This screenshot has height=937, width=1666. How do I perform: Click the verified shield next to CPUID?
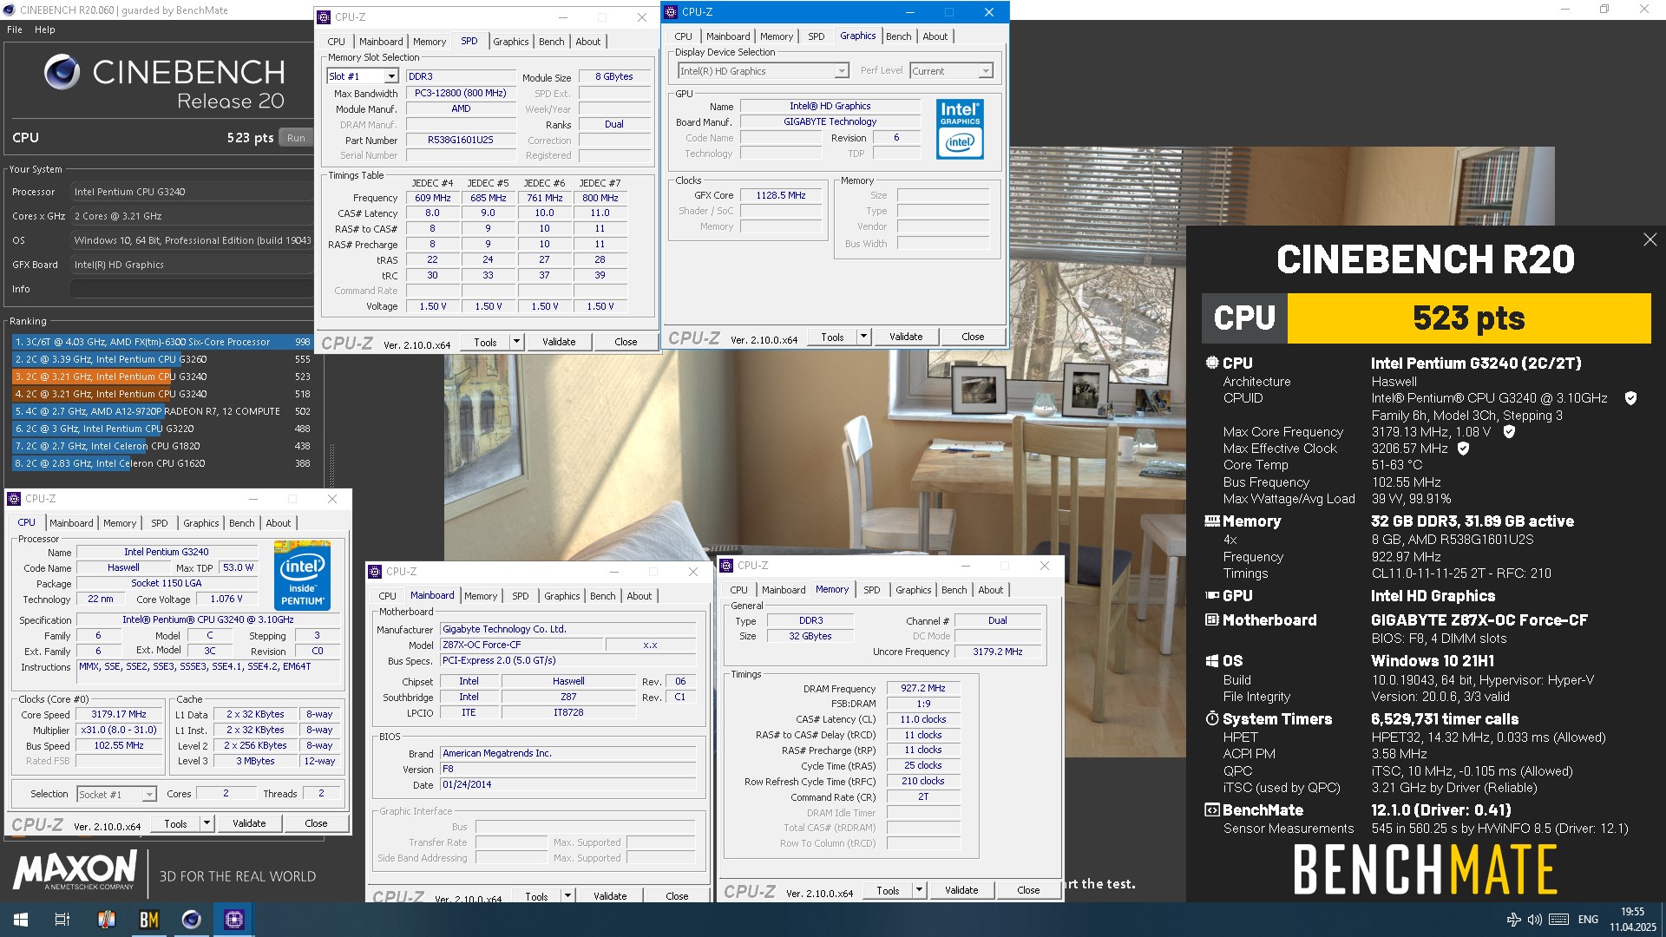1630,398
